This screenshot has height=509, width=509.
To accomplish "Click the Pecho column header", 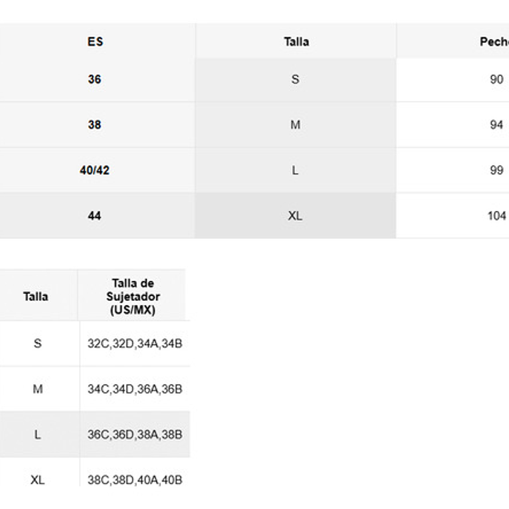I will click(x=494, y=42).
